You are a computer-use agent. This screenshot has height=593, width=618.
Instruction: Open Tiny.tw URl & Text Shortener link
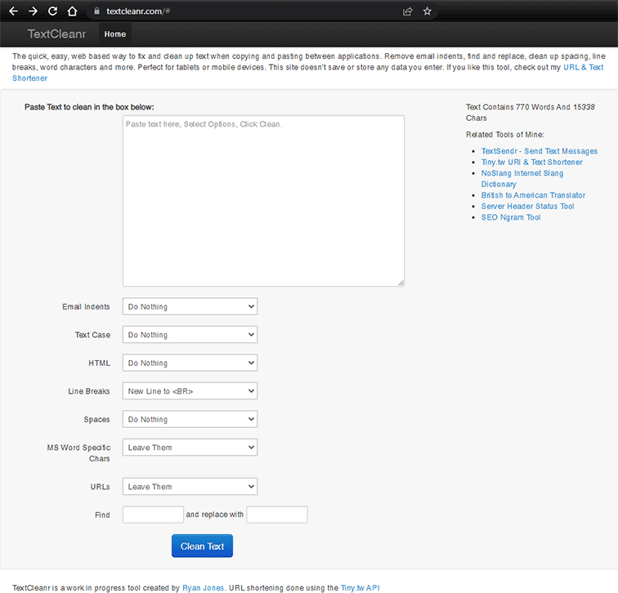[531, 163]
